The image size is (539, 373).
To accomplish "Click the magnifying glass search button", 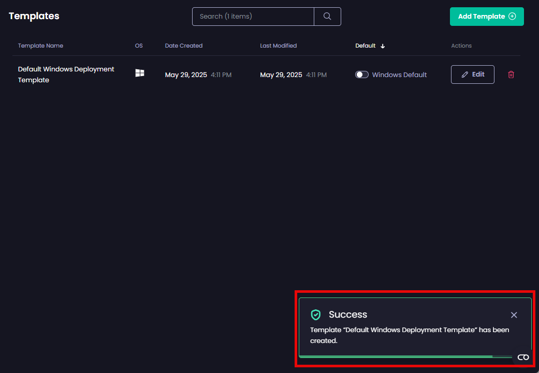I will 327,17.
